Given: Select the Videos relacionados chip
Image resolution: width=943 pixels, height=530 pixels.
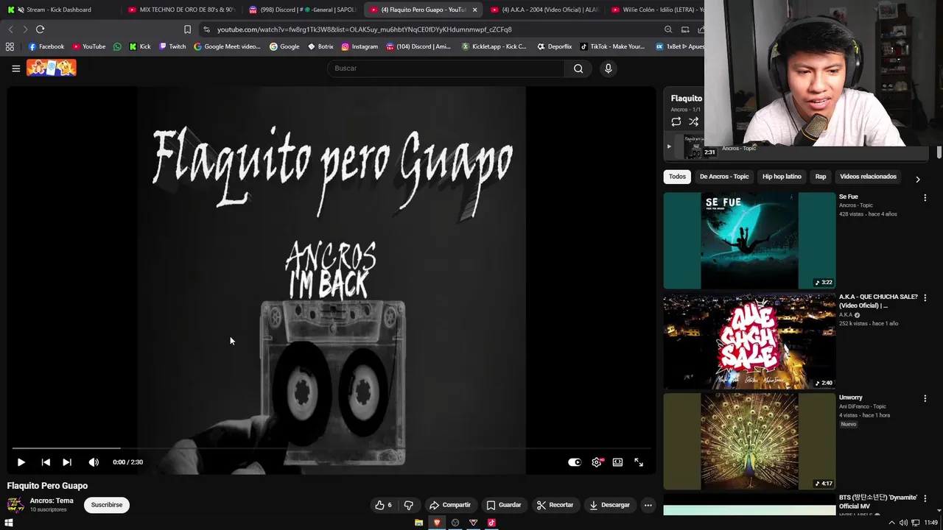Looking at the screenshot, I should point(868,177).
